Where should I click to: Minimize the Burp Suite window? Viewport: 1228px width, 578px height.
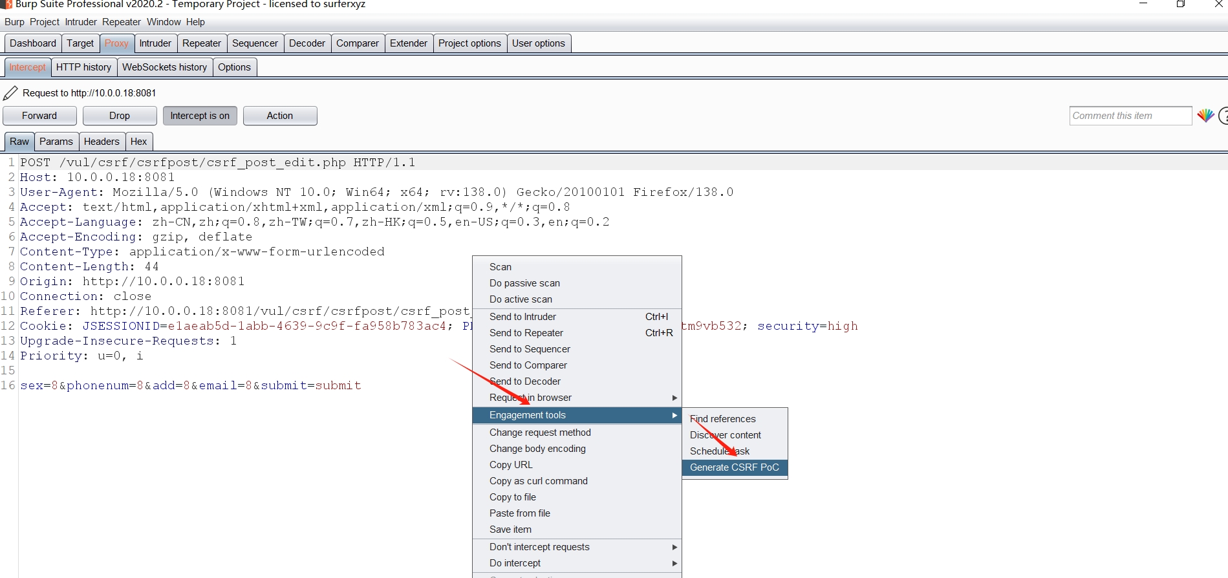click(1143, 4)
